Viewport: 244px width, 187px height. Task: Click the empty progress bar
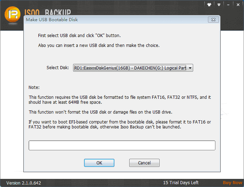[x=122, y=145]
